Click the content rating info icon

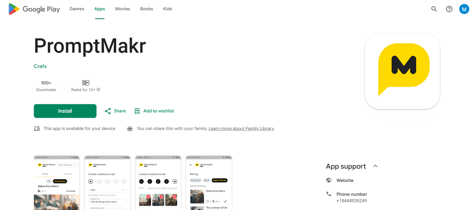click(99, 89)
